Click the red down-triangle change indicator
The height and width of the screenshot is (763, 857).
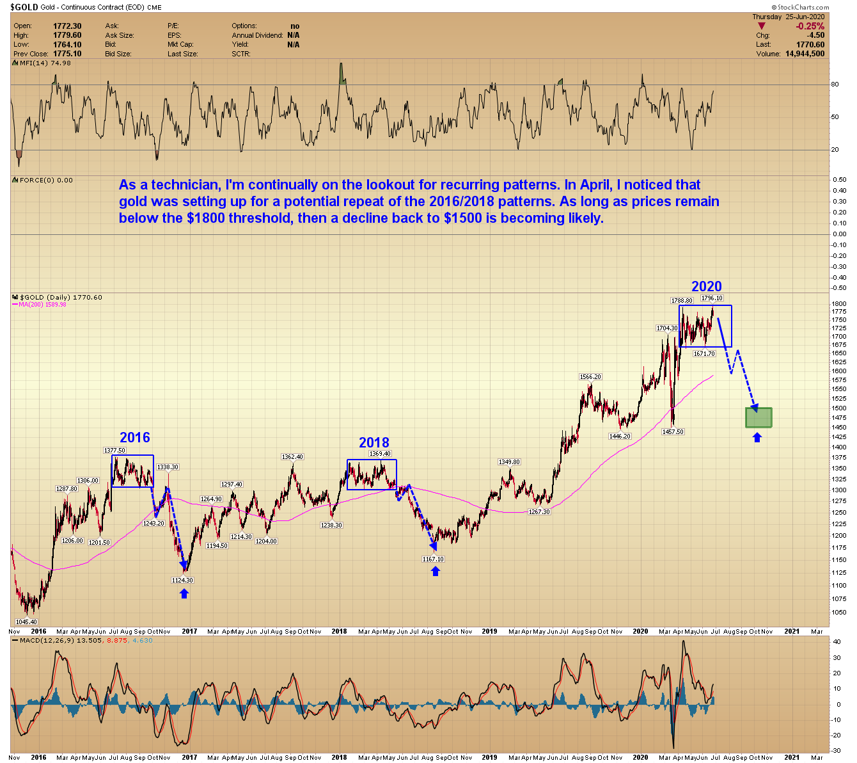(761, 26)
